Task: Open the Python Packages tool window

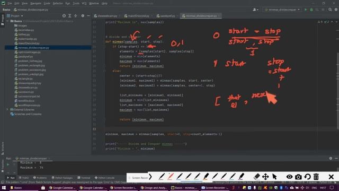Action: point(63,178)
